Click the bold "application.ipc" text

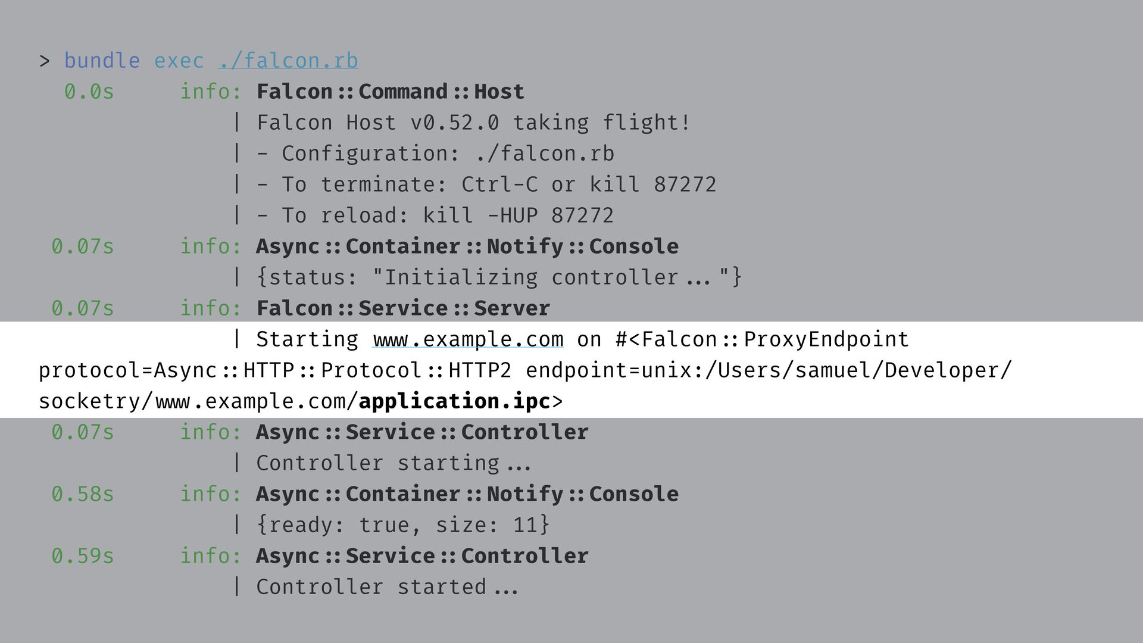[454, 401]
